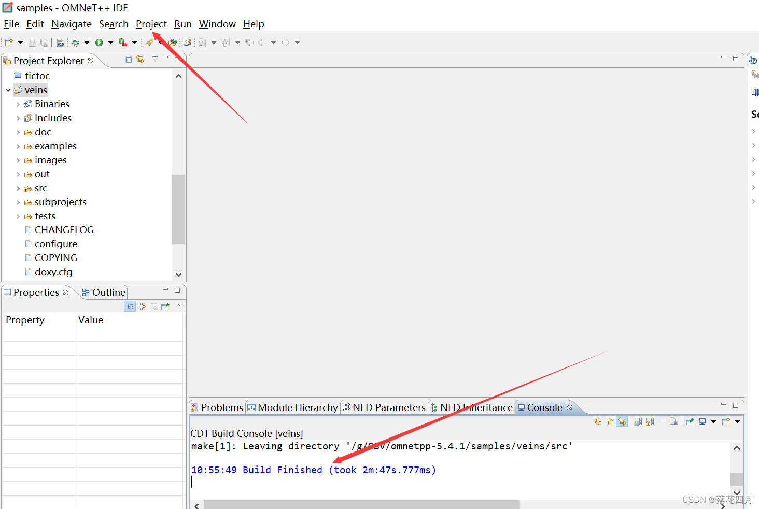Go to Previous Annotation toolbar icon
Viewport: 759px width, 509px height.
pyautogui.click(x=226, y=43)
